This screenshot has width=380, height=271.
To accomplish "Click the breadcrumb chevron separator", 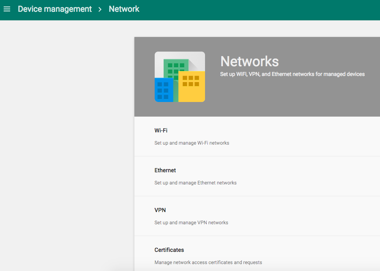I will coord(100,9).
